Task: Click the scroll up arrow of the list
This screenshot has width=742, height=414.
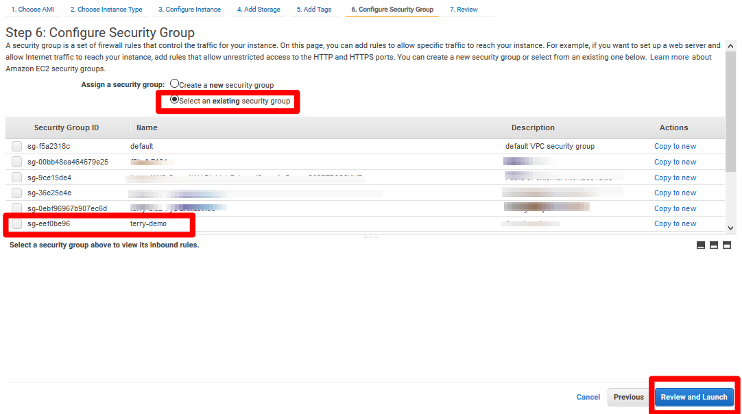Action: tap(730, 46)
